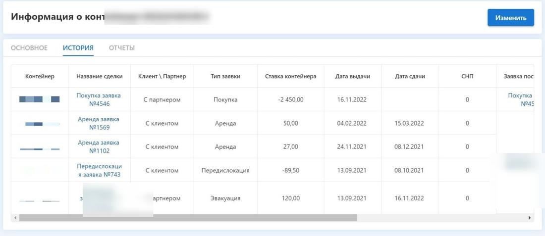The width and height of the screenshot is (545, 236).
Task: Select the rate cell 27,00
Action: (290, 147)
